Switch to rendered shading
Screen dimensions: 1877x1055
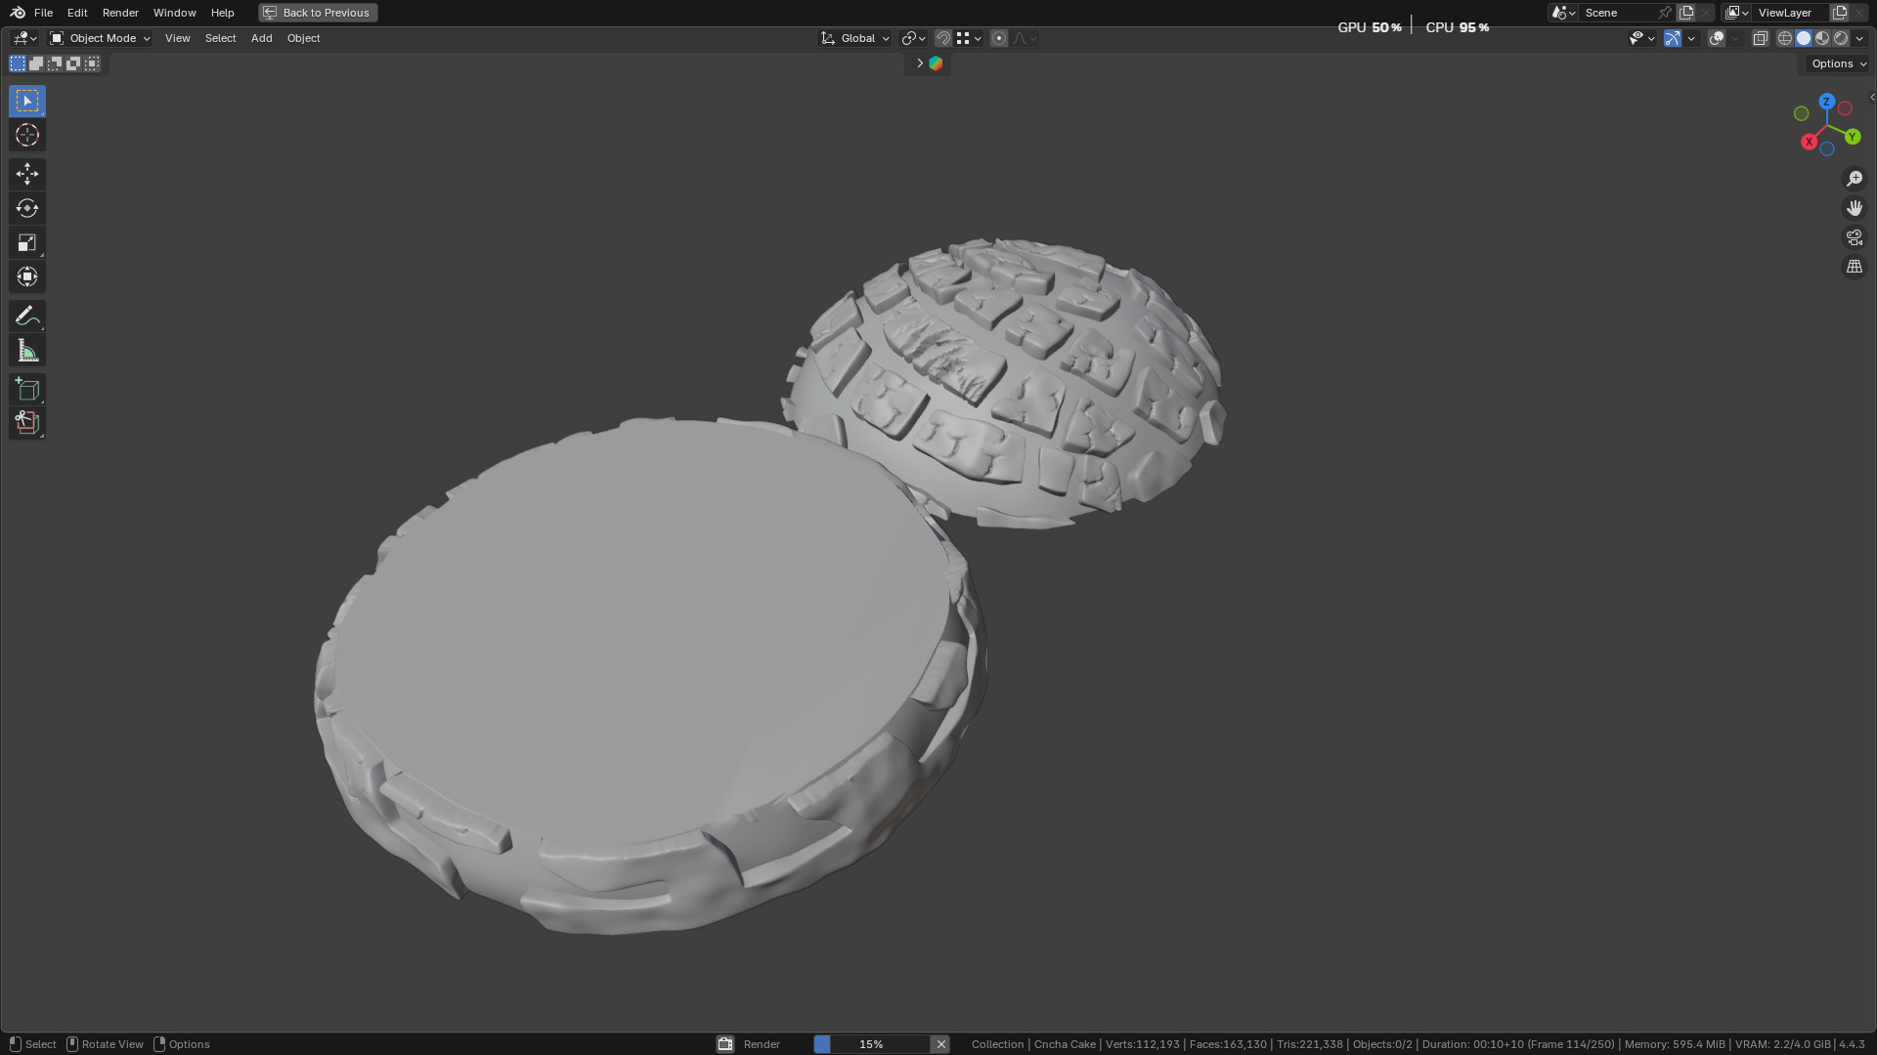[1841, 38]
